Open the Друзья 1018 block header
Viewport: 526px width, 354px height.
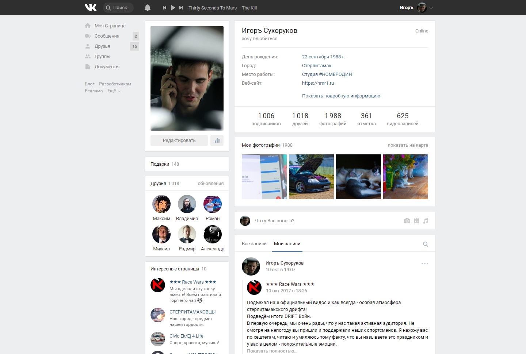(x=165, y=184)
